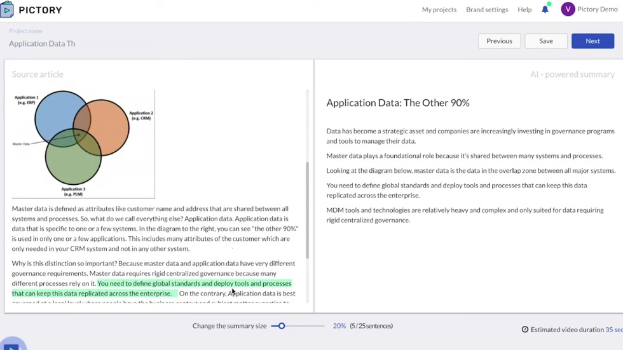Save the project

click(545, 41)
